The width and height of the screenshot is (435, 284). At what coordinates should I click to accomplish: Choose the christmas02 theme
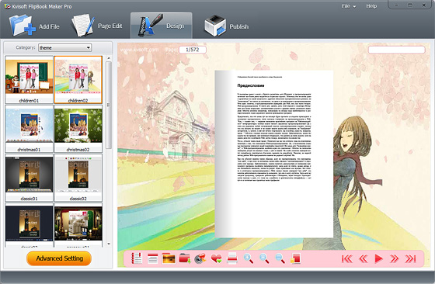pyautogui.click(x=78, y=129)
